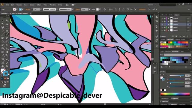Screen dimensions: 192x108
Task: Expand the Transform panel
Action: pyautogui.click(x=165, y=101)
